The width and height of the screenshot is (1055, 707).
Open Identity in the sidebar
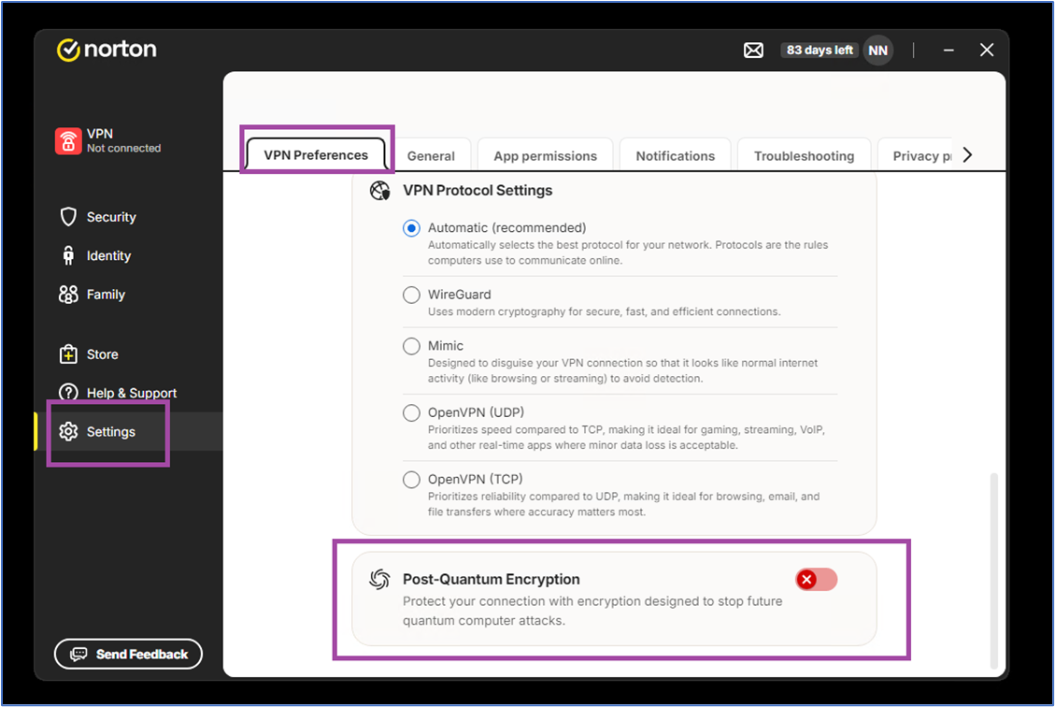click(128, 256)
